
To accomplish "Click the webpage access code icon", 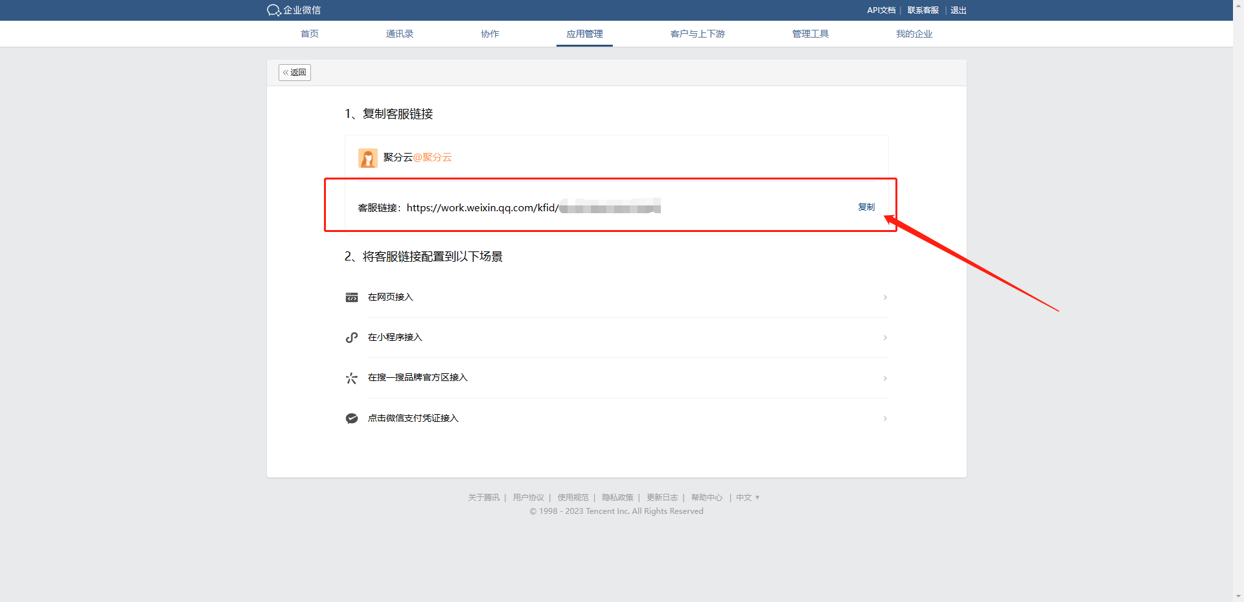I will pos(352,297).
